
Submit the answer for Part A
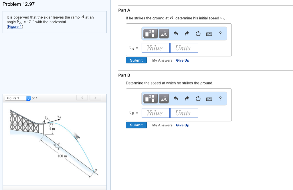pyautogui.click(x=136, y=60)
